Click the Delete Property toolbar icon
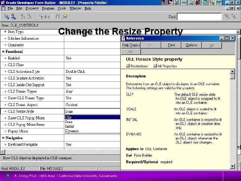Screen dimensions: 241x181 (x=30, y=17)
